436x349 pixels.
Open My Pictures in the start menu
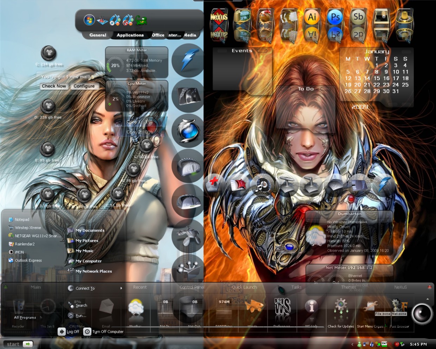(x=83, y=241)
